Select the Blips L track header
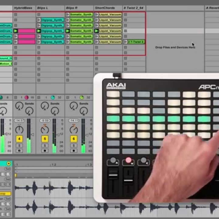The image size is (219, 219). point(50,8)
